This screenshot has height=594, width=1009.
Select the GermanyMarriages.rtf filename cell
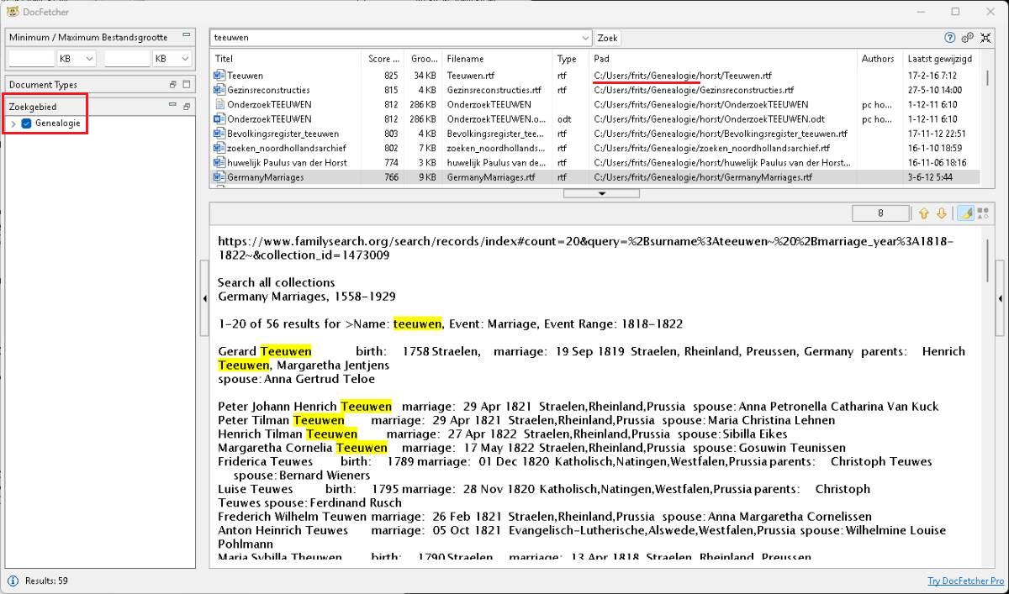coord(491,177)
